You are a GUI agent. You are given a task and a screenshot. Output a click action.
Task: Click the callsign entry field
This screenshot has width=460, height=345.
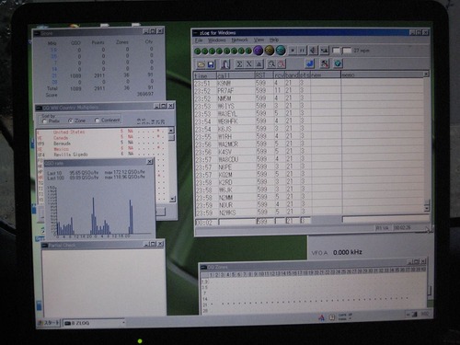click(x=237, y=222)
